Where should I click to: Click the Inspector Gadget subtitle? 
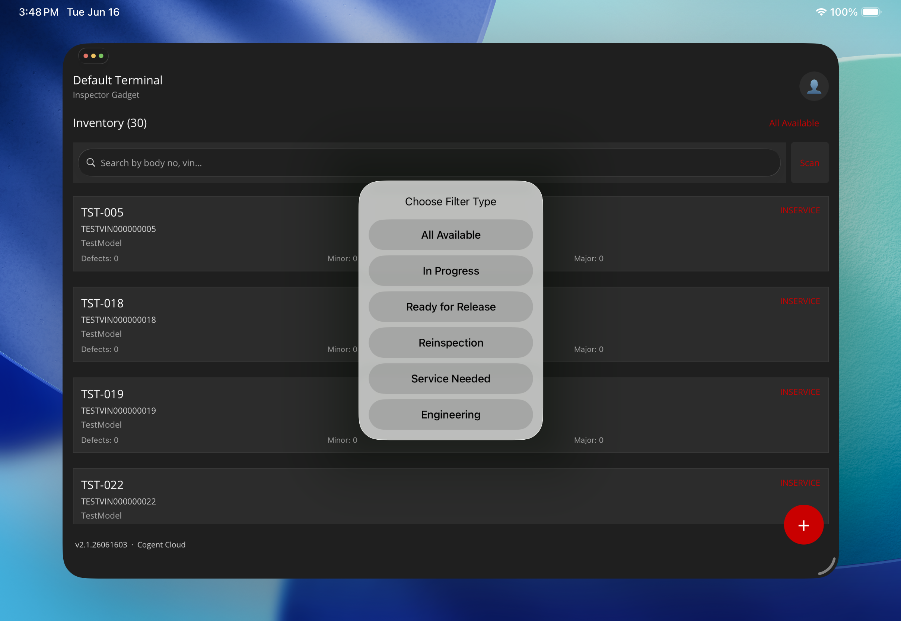(x=106, y=95)
